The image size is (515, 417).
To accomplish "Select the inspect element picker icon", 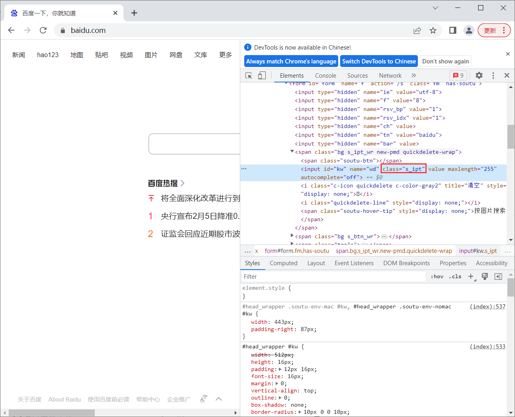I will pyautogui.click(x=249, y=75).
